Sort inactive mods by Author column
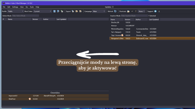This screenshot has width=195, height=109. [x=141, y=19]
